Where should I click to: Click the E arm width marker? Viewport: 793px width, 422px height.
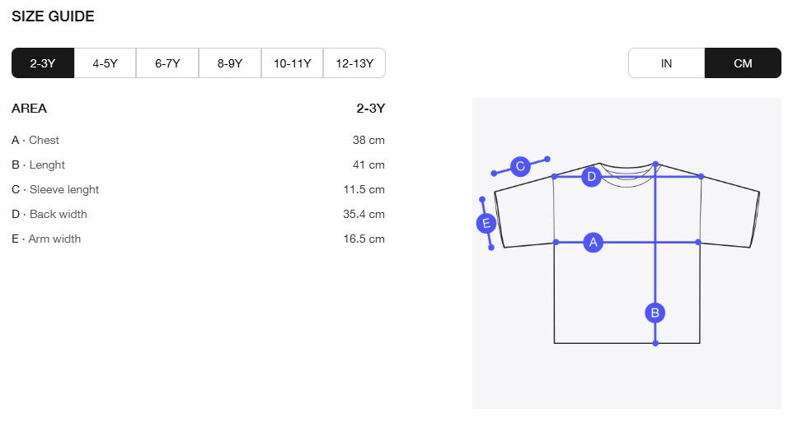(486, 223)
